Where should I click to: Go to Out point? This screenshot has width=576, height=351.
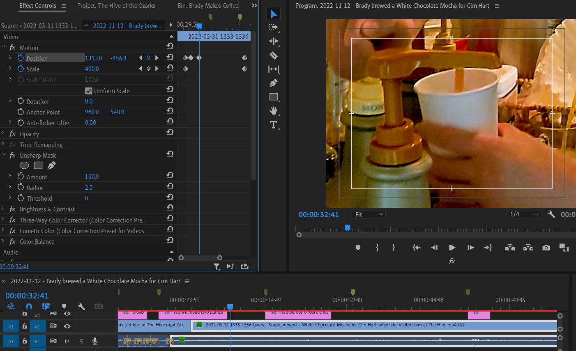point(488,248)
